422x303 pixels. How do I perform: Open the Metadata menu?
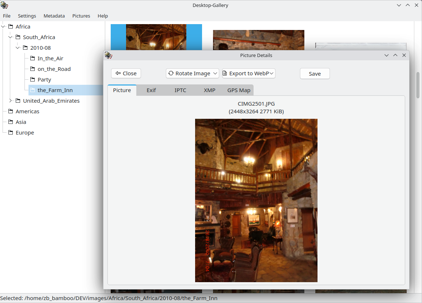[x=54, y=16]
